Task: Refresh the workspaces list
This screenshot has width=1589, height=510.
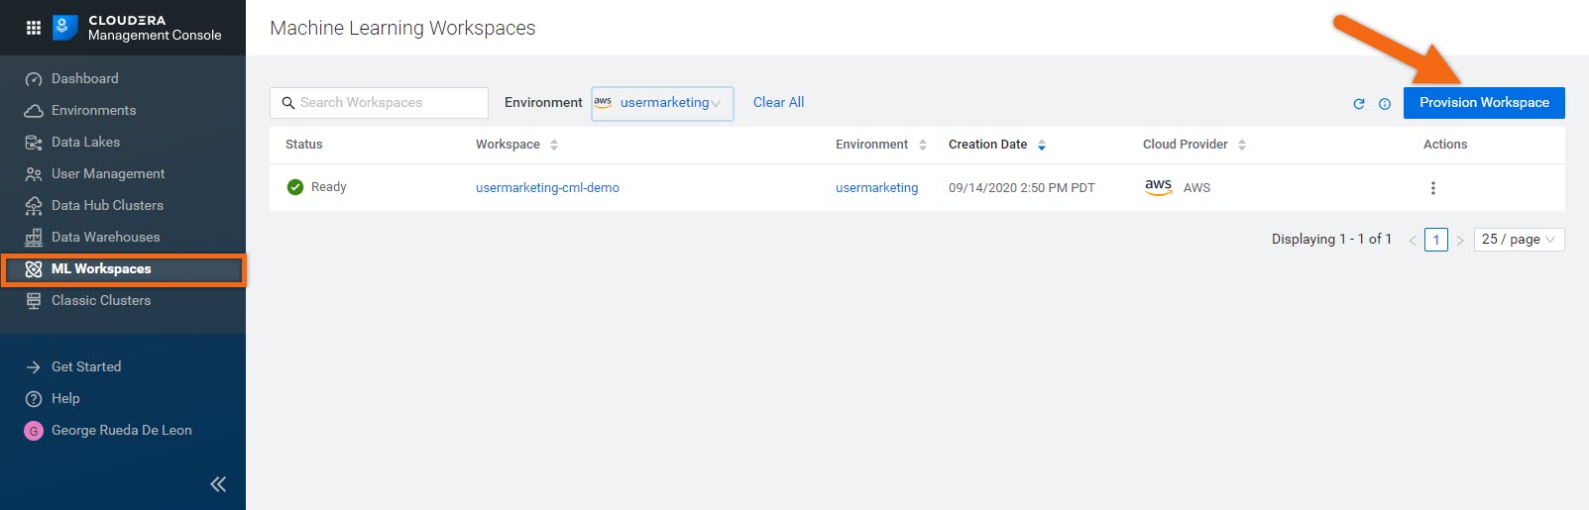Action: click(x=1359, y=103)
